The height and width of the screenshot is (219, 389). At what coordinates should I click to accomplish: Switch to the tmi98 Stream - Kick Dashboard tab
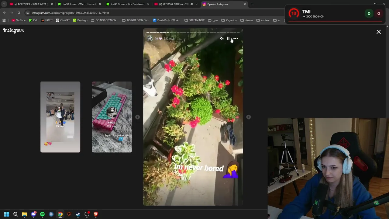click(127, 4)
